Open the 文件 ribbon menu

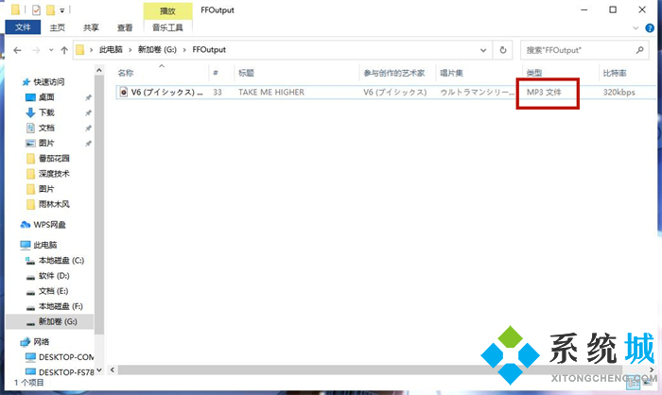tap(23, 27)
